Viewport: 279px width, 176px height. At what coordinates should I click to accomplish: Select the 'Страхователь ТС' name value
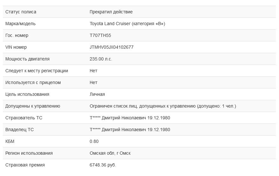click(130, 118)
